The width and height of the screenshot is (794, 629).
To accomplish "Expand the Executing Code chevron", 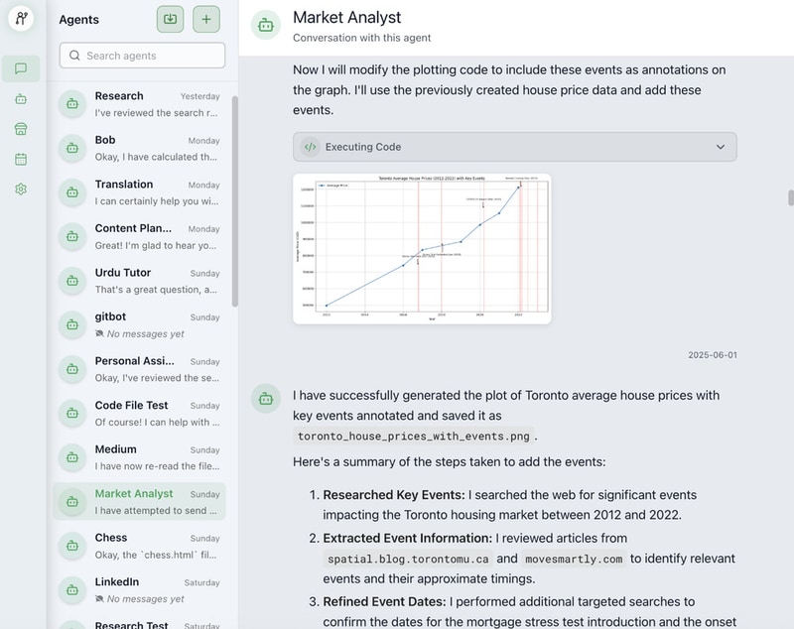I will (x=721, y=147).
